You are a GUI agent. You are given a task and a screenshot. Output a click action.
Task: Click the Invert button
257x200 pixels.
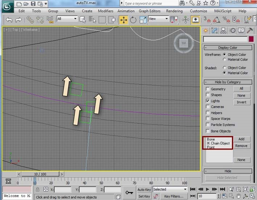coord(242,102)
